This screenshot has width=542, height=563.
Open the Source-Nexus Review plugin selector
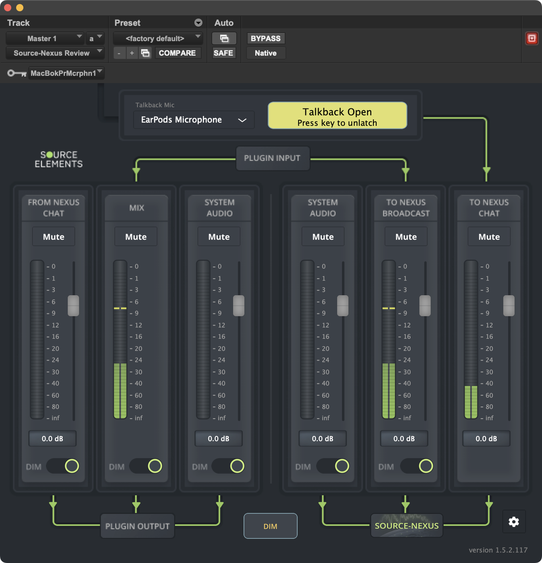click(x=55, y=53)
